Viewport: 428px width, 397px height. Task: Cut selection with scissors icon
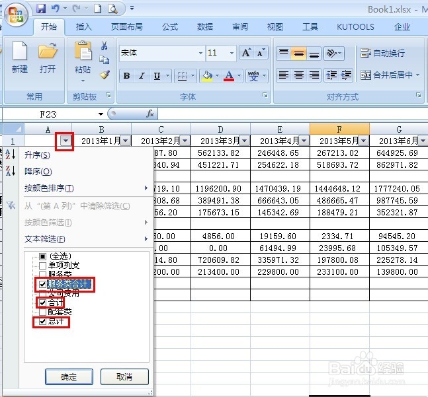(104, 46)
